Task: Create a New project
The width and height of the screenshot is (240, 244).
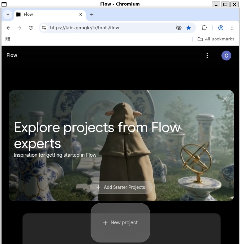Action: tap(120, 222)
